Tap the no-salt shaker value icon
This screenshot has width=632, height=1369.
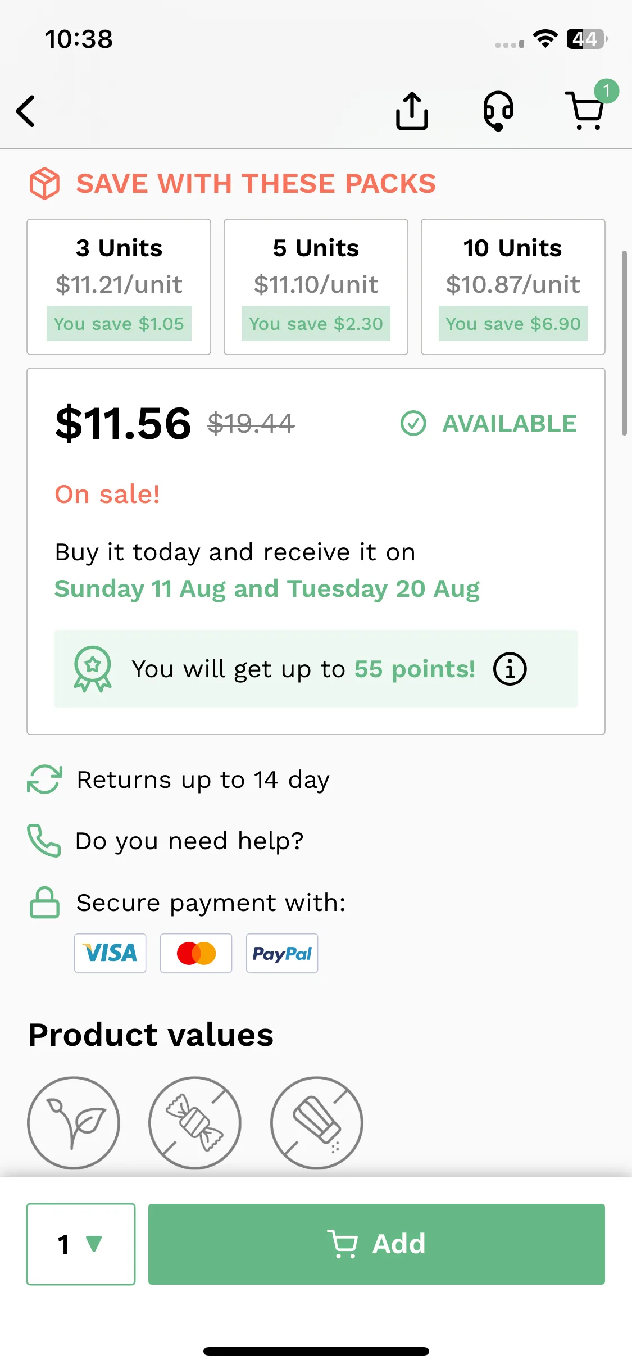click(317, 1122)
